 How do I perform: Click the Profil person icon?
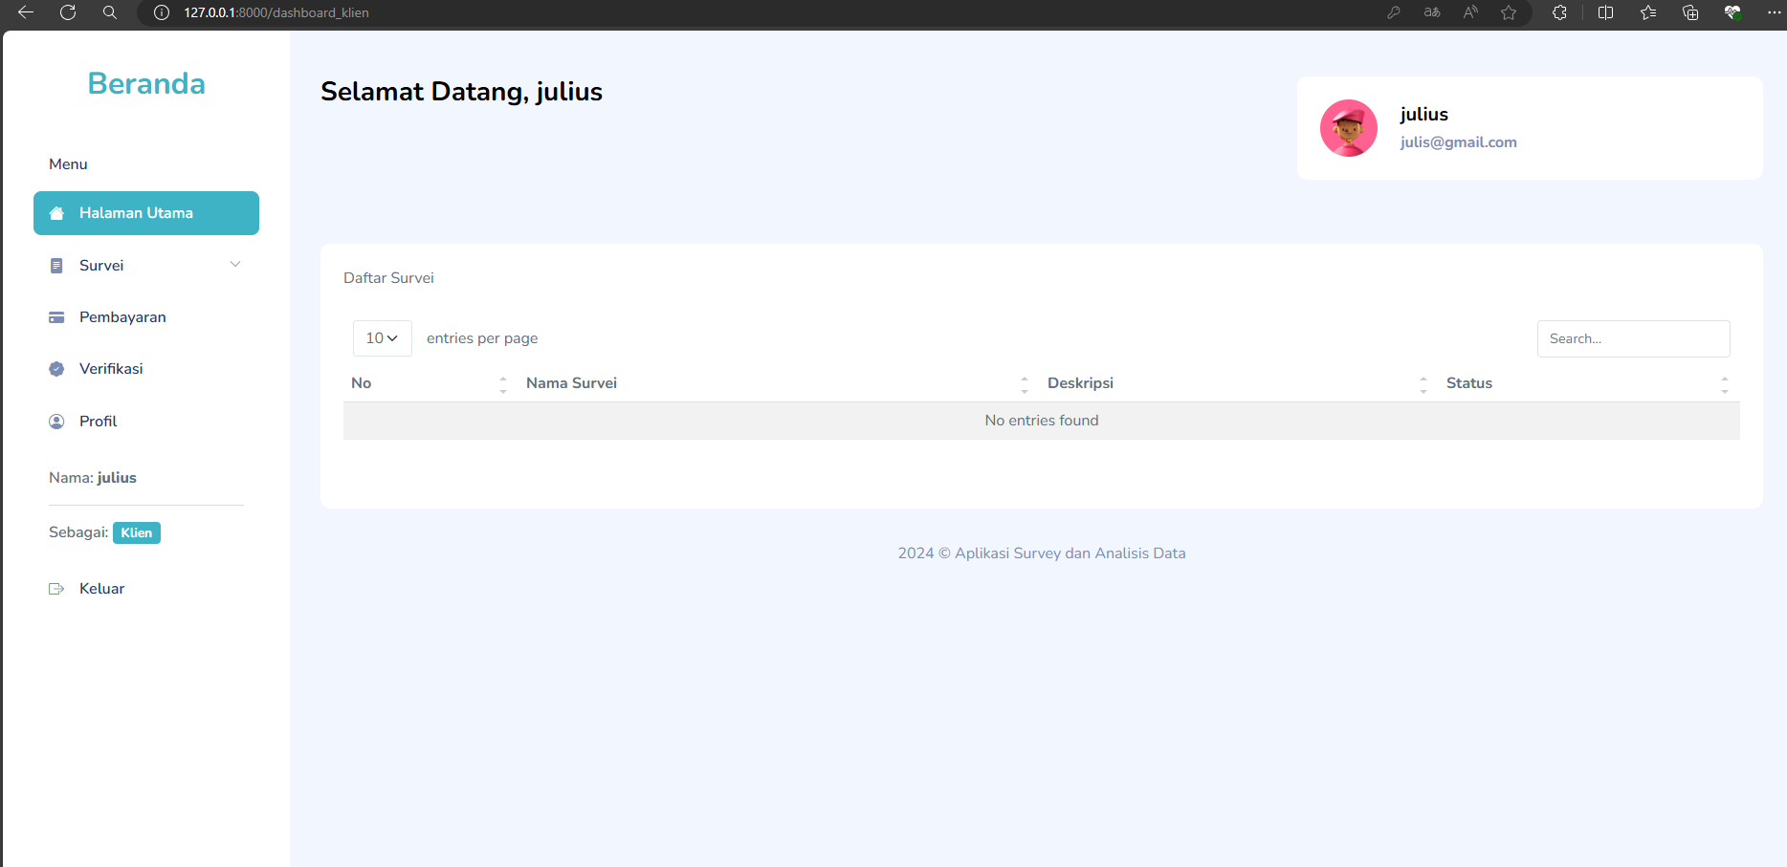pos(56,422)
